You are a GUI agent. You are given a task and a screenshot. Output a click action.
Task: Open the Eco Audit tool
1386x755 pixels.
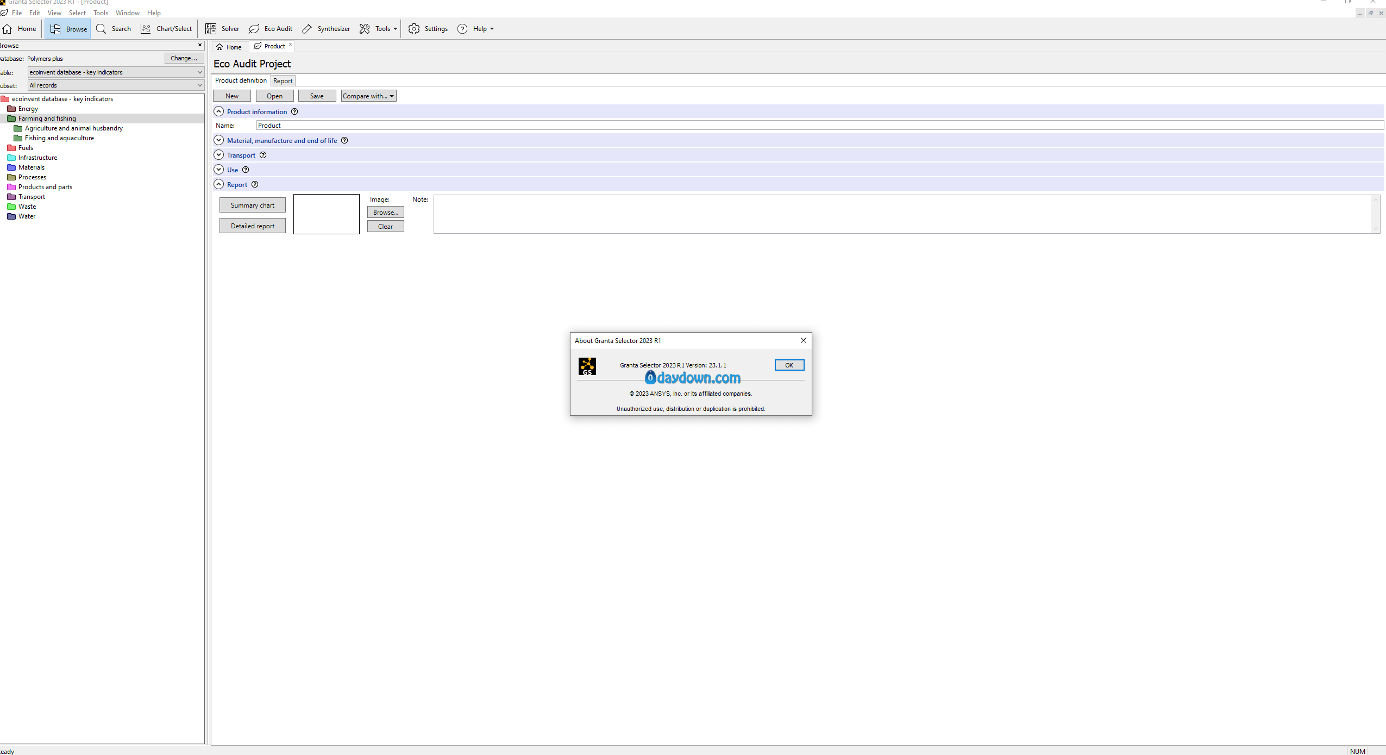[271, 29]
